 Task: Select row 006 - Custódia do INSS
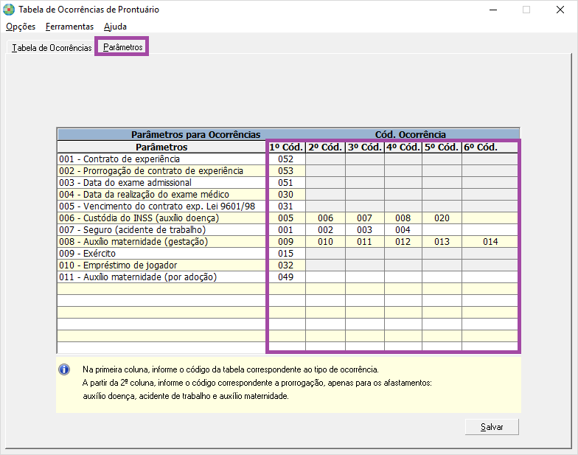coord(161,218)
